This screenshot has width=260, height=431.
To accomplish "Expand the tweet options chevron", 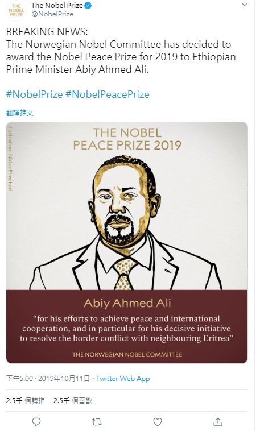I will pyautogui.click(x=244, y=5).
